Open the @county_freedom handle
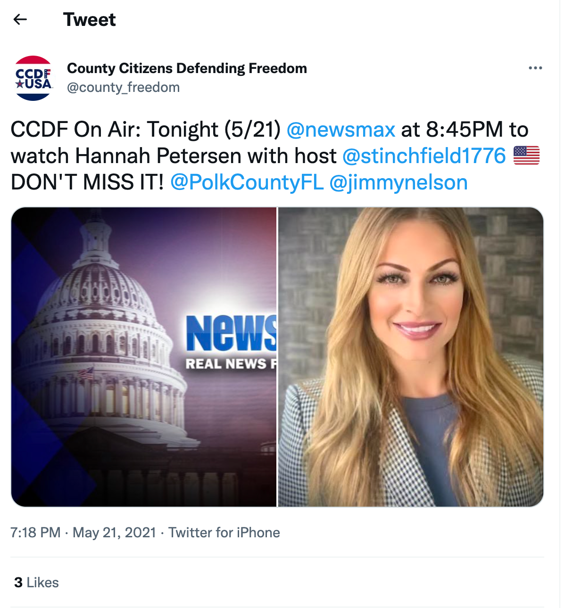The width and height of the screenshot is (565, 608). point(124,88)
